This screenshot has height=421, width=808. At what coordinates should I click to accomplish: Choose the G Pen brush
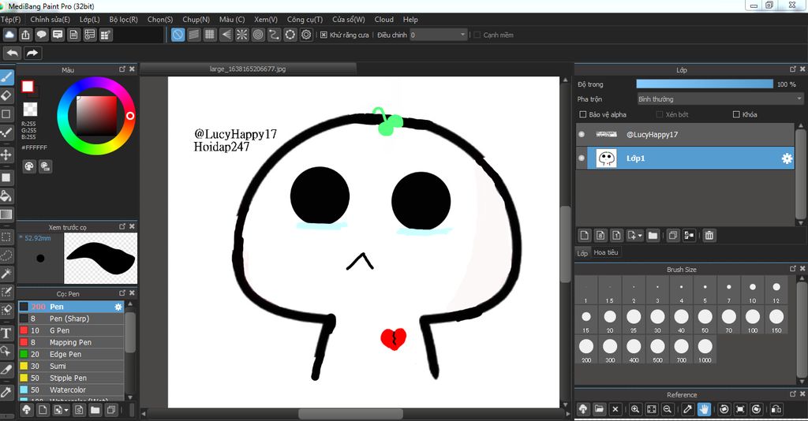(x=71, y=330)
